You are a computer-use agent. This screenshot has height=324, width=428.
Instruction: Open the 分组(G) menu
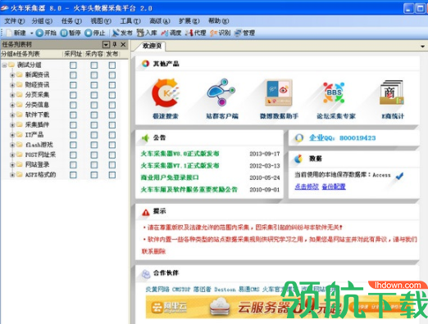click(42, 21)
